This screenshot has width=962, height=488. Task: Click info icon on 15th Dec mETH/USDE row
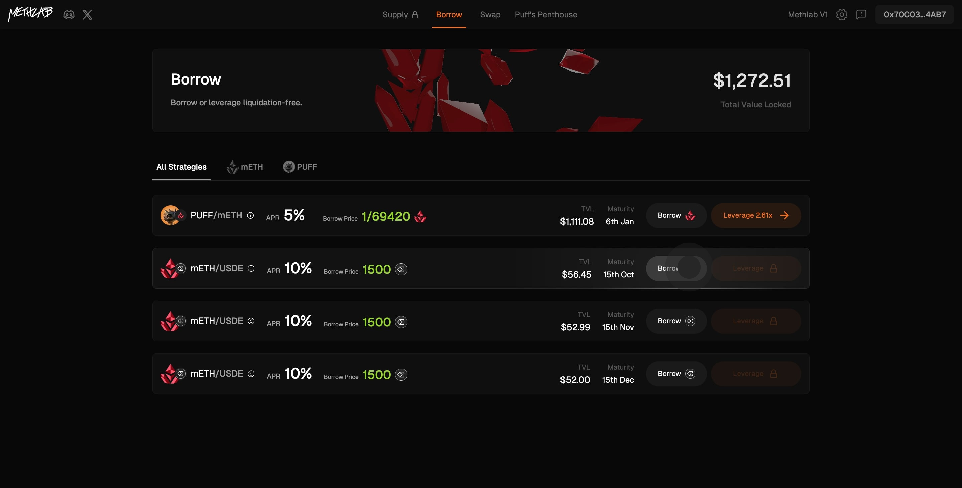tap(251, 374)
